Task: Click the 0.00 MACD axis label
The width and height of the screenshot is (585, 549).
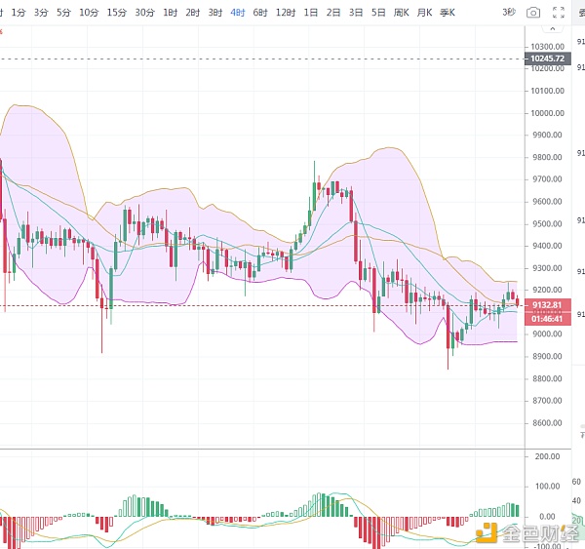Action: tap(547, 517)
